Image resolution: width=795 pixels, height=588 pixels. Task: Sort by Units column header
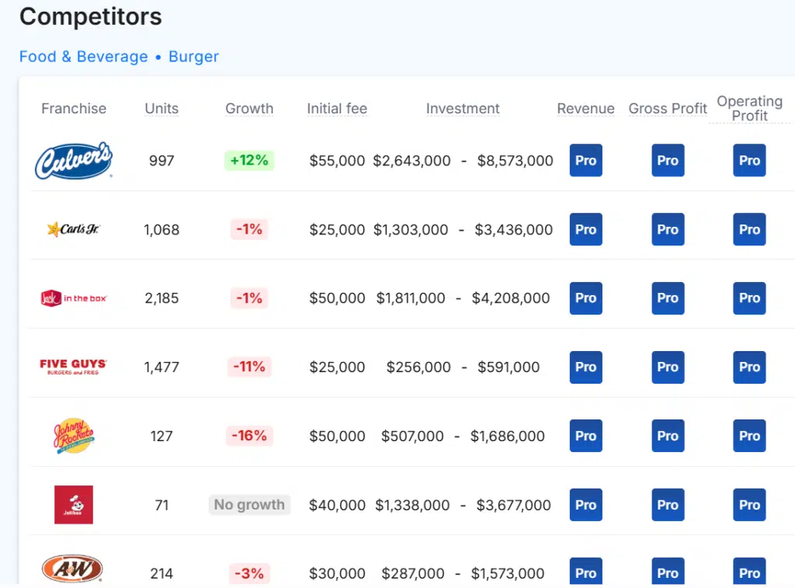pyautogui.click(x=161, y=109)
